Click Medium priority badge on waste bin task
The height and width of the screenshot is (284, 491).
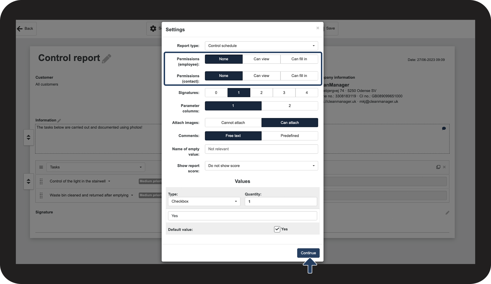150,195
